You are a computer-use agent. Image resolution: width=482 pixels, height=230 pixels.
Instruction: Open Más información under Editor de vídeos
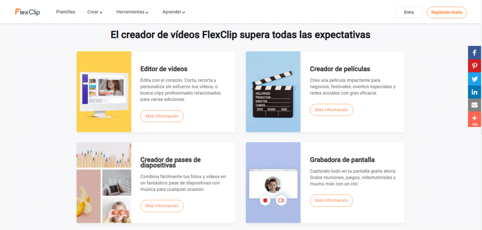point(162,116)
